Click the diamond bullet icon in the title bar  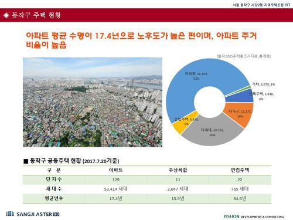tap(6, 15)
